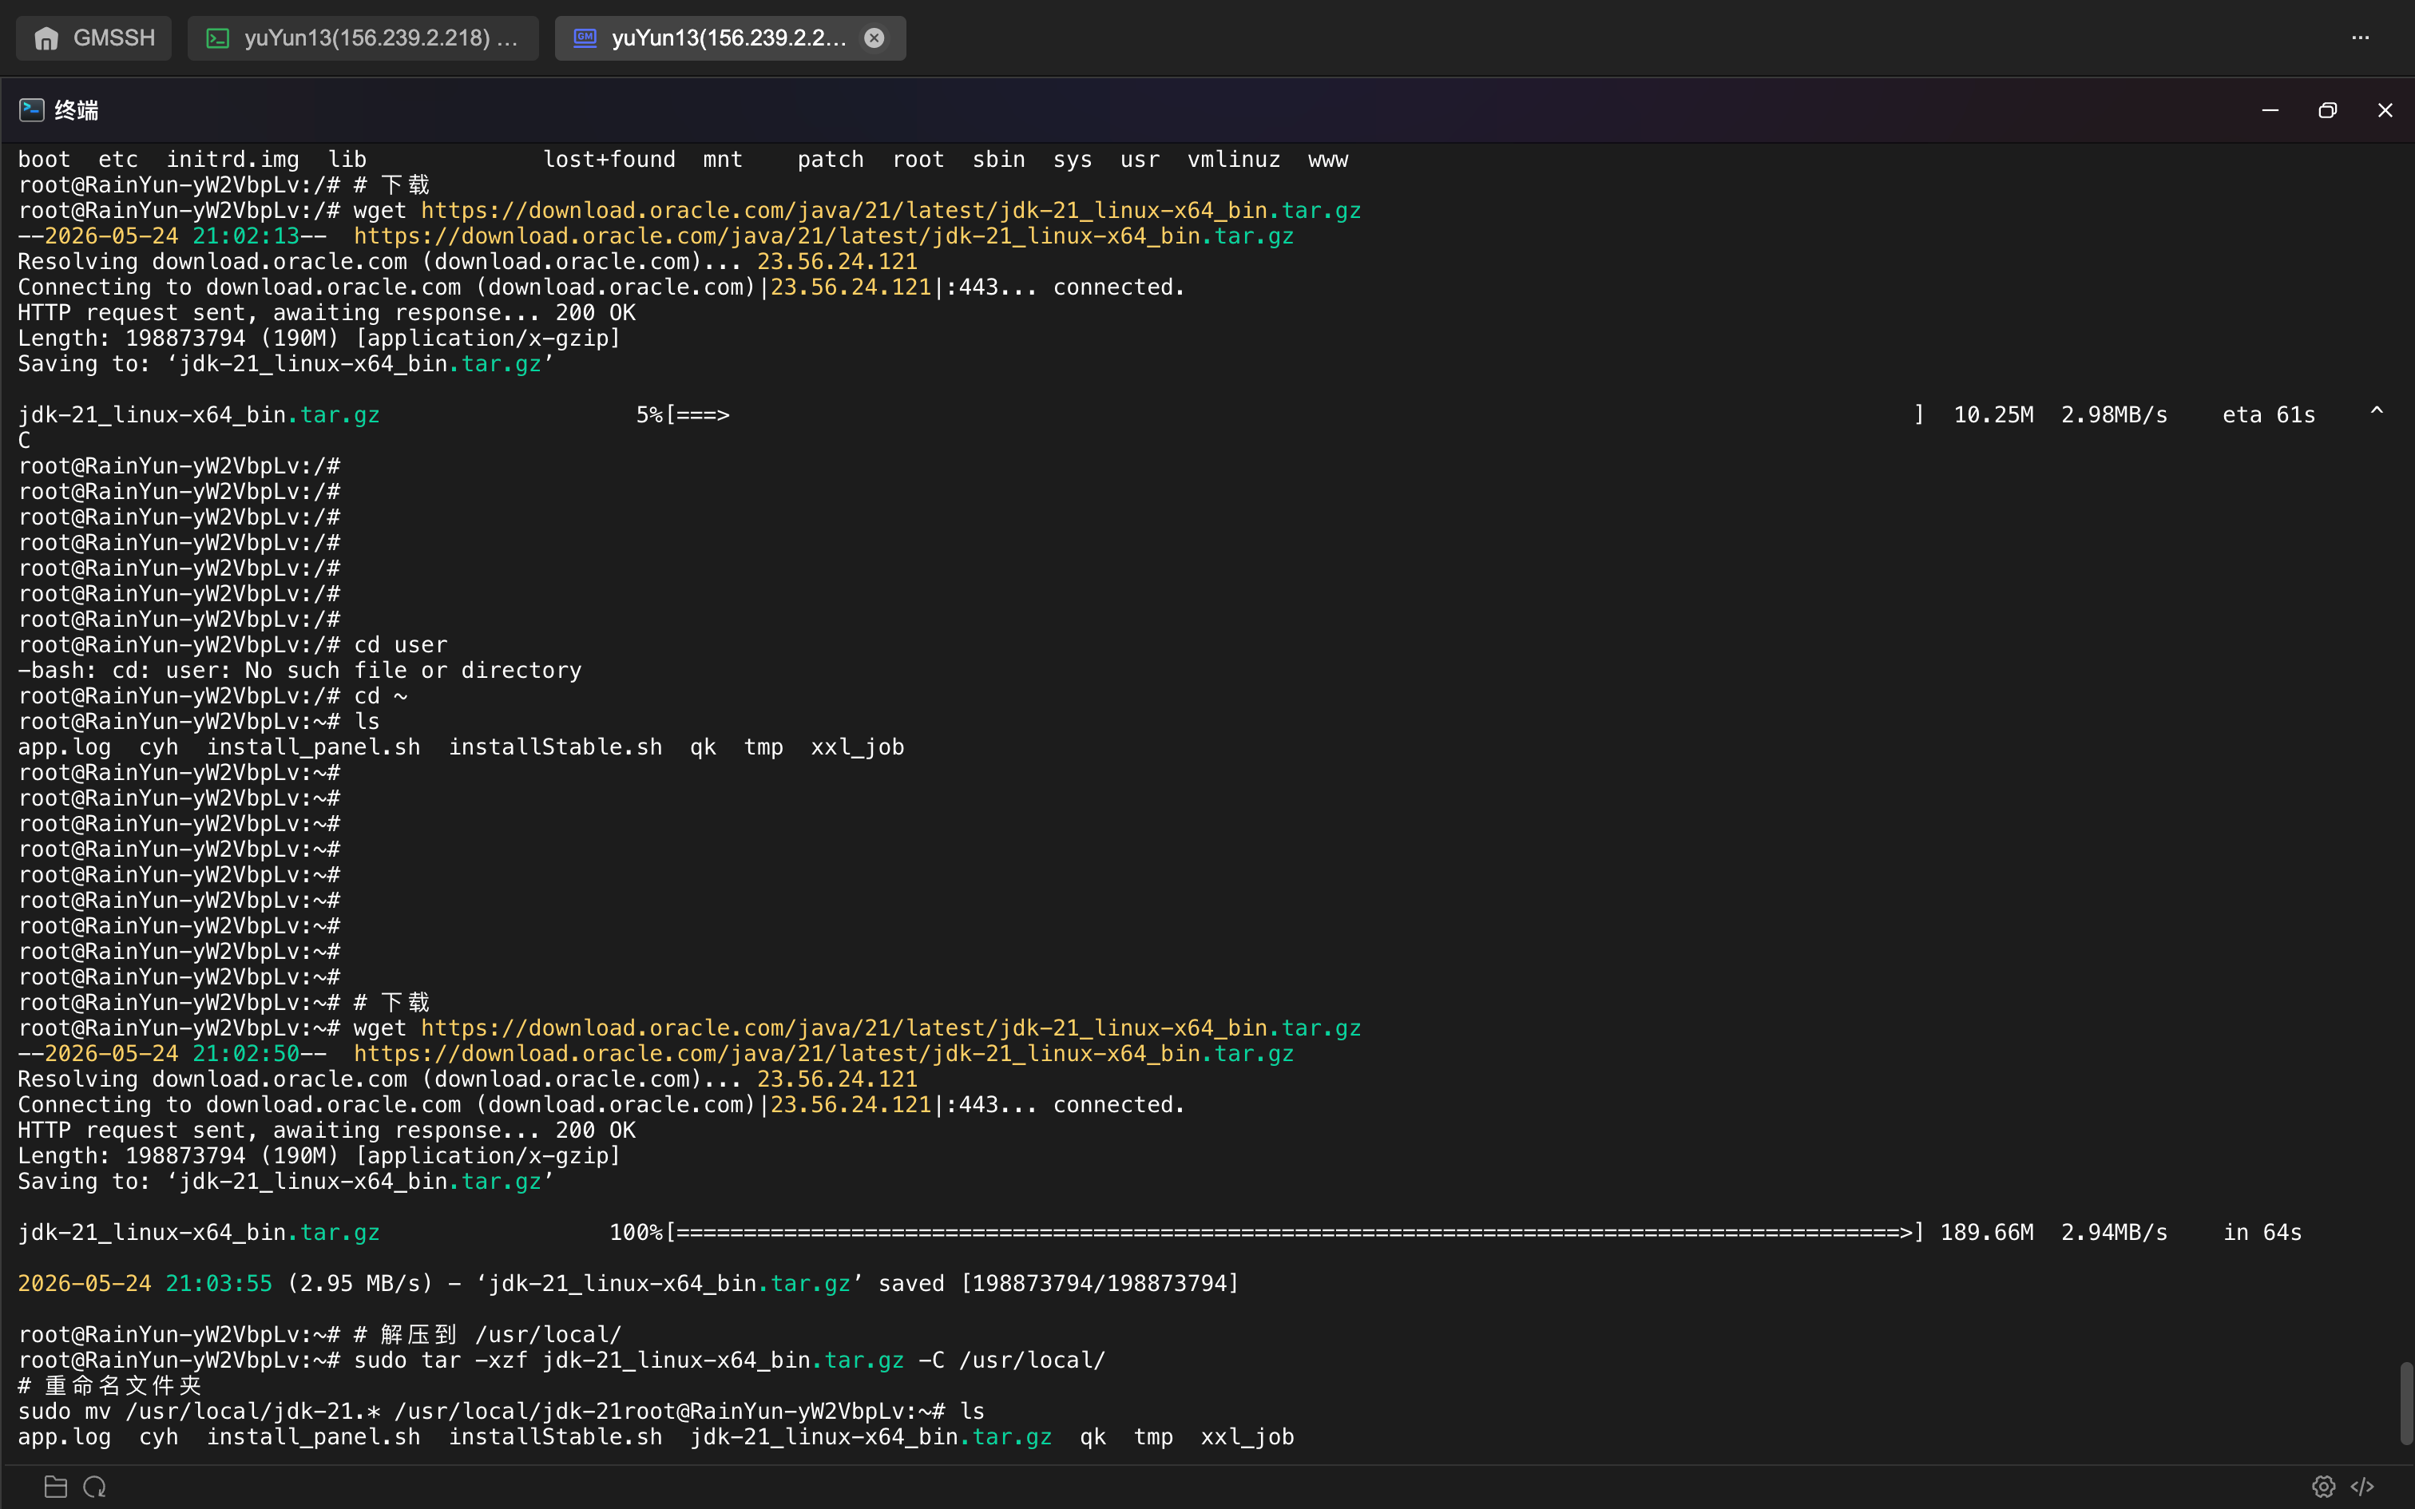Select the active yuYun13 GM tab
Viewport: 2415px width, 1509px height.
731,38
